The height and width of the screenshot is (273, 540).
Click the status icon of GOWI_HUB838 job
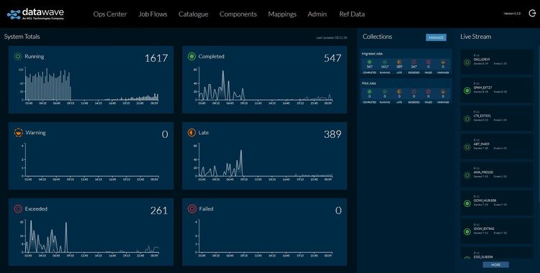pos(467,203)
